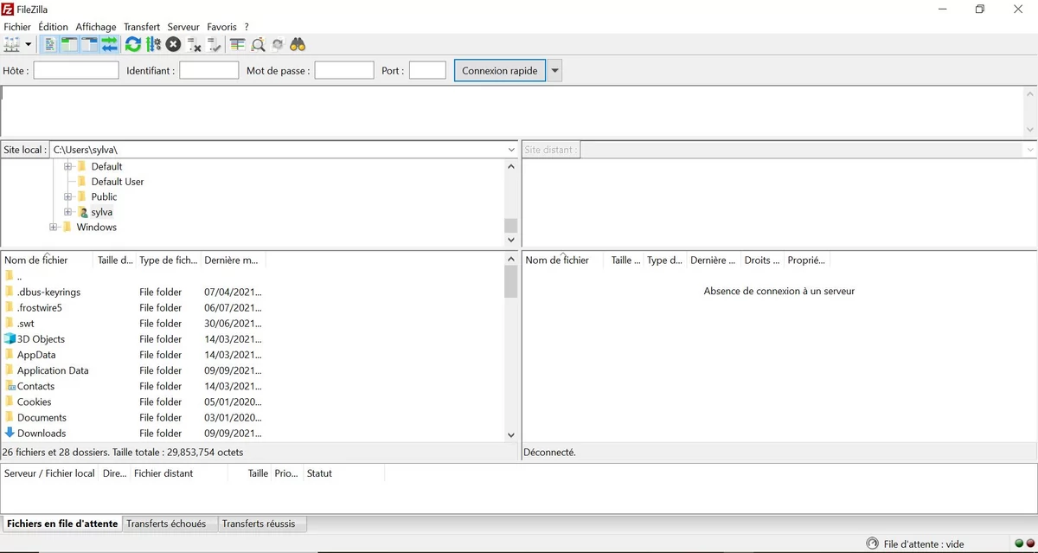
Task: Select the Downloads folder icon
Action: click(10, 433)
